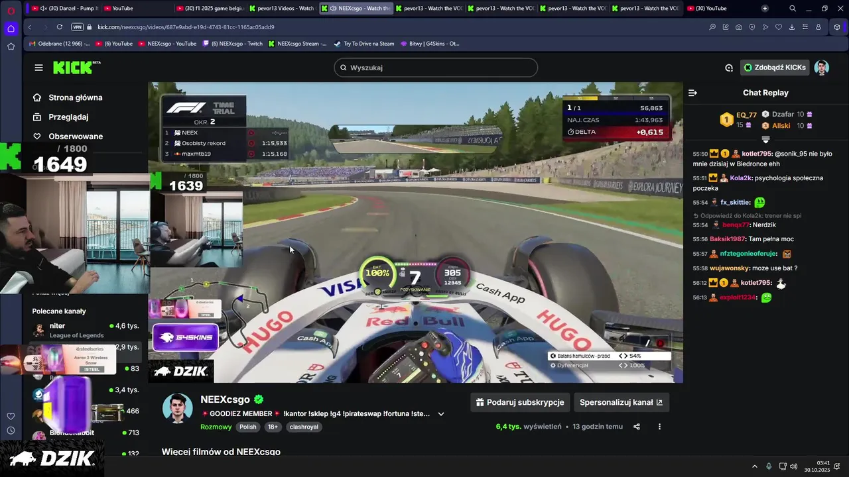Click Spersonalizuj kanał button
This screenshot has width=849, height=477.
point(621,402)
